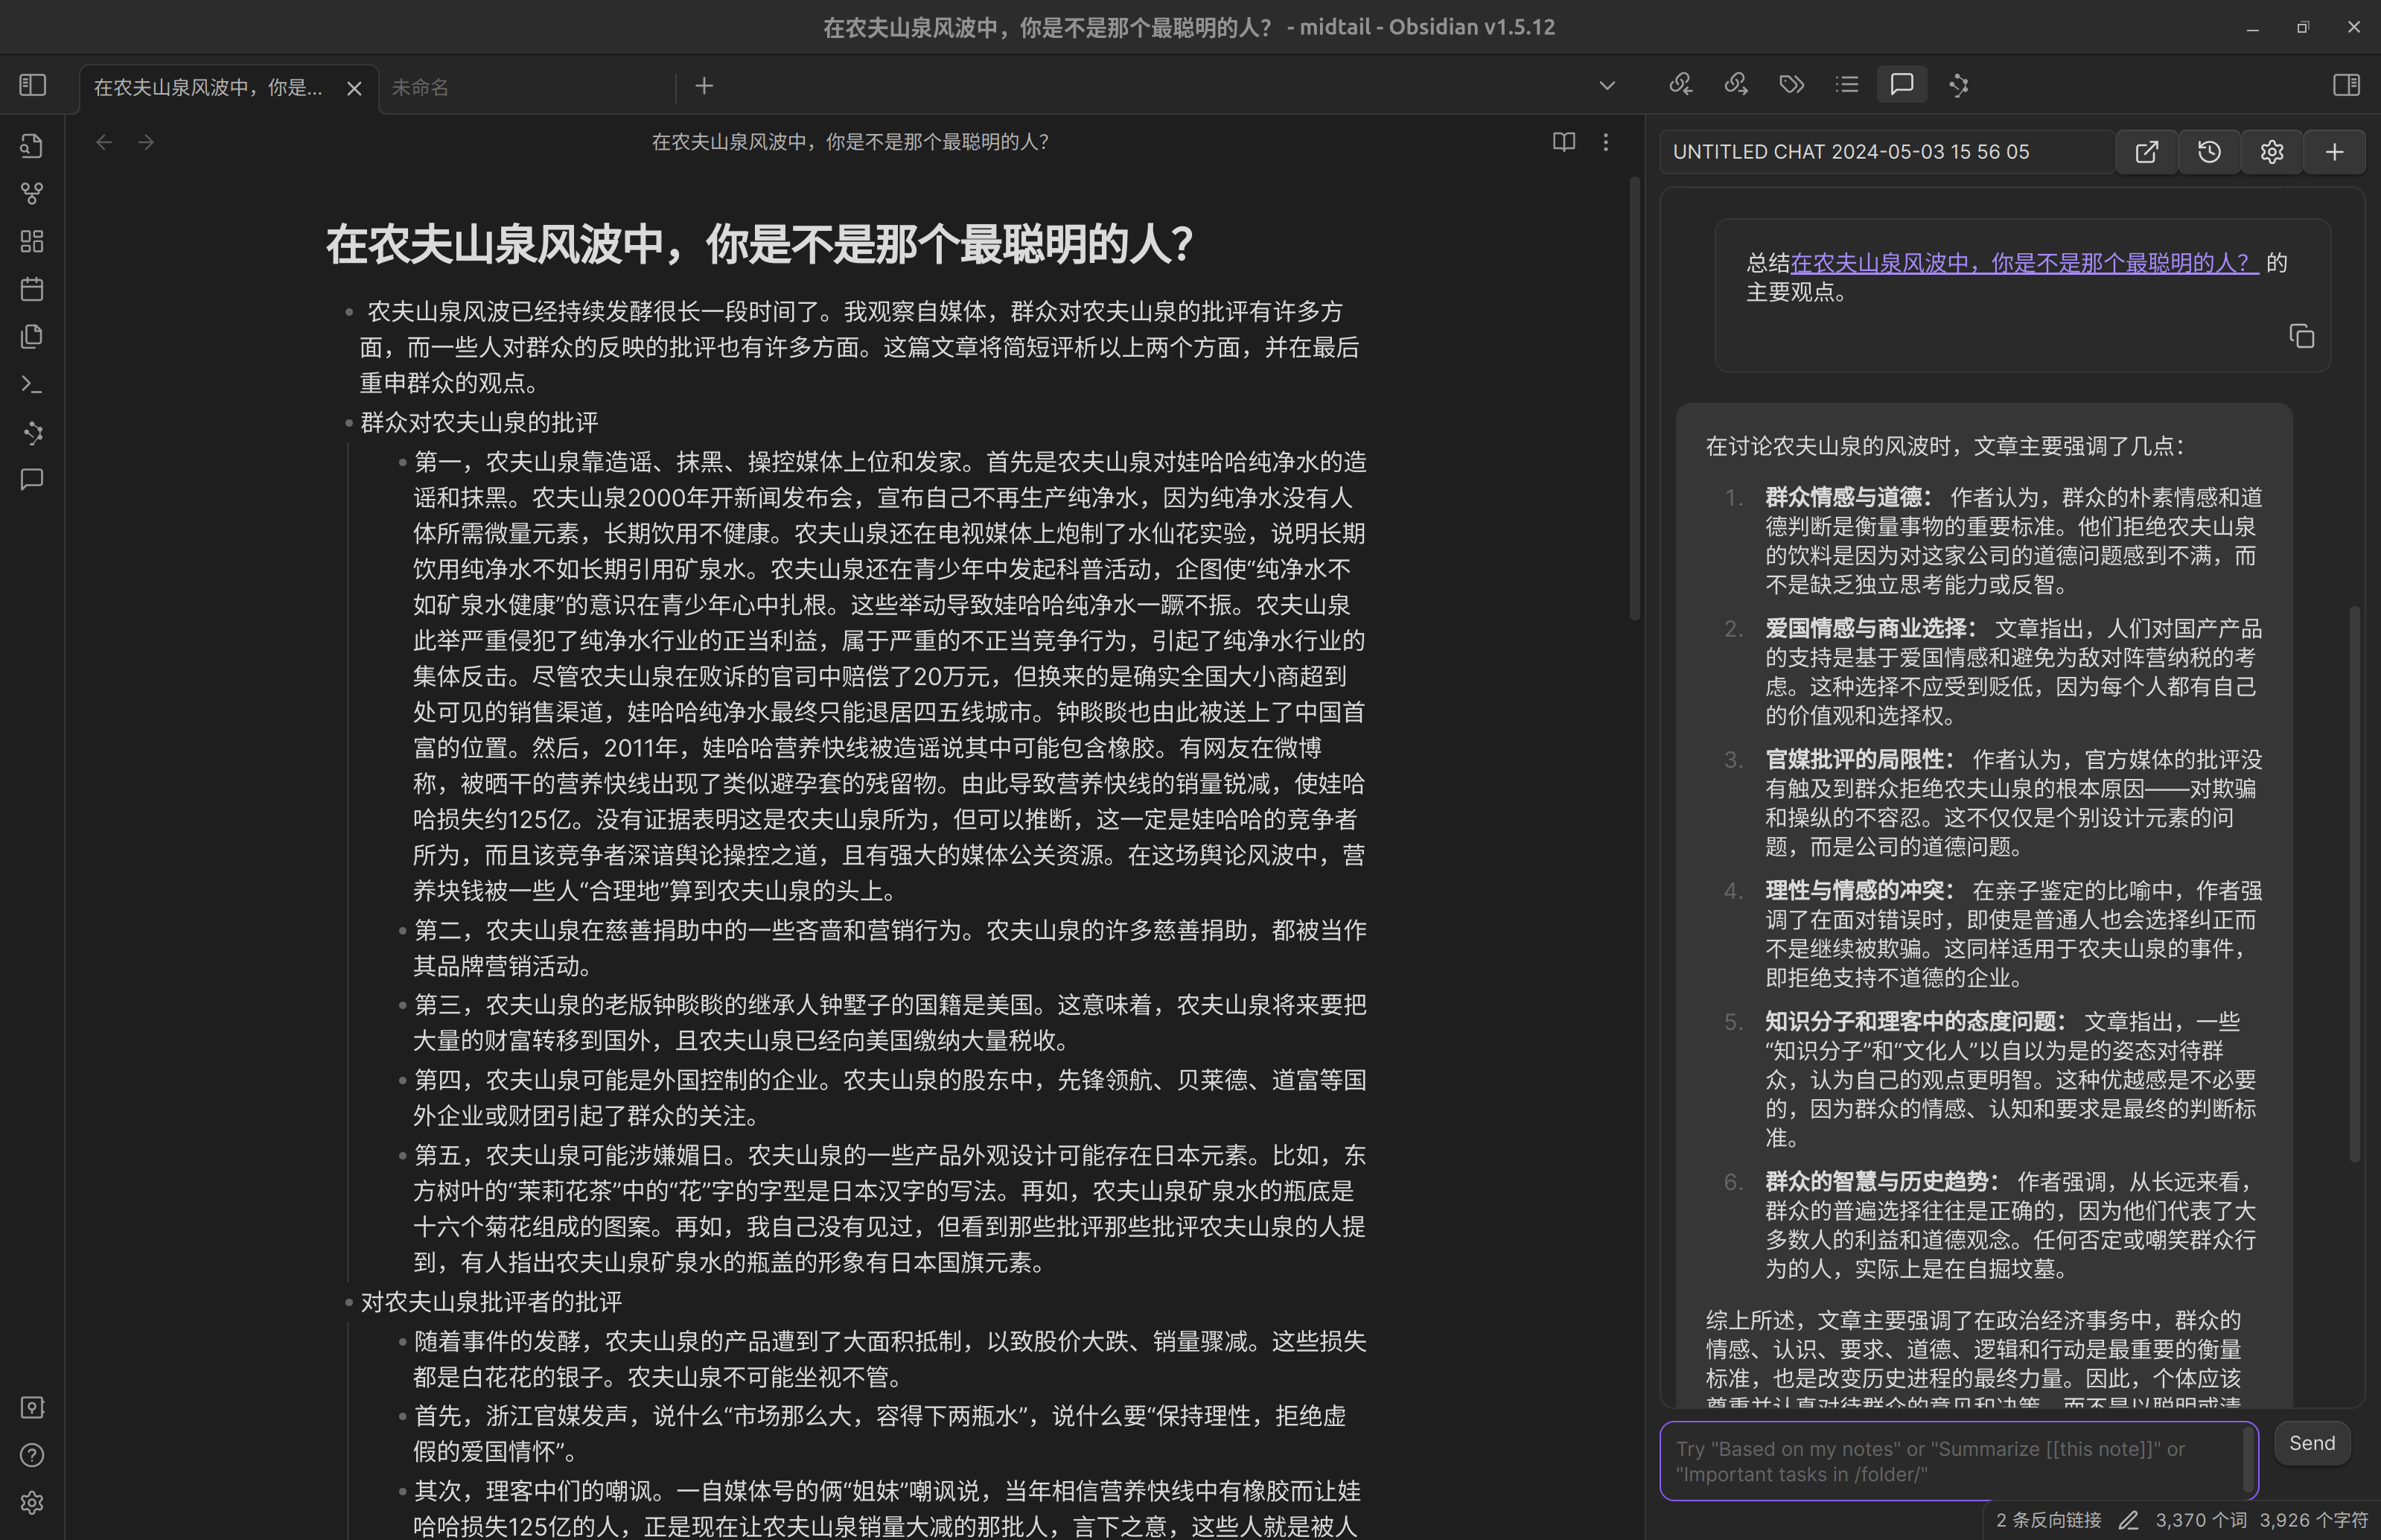
Task: Open linked note 在农夫山泉风波中 in chat message
Action: (2024, 263)
